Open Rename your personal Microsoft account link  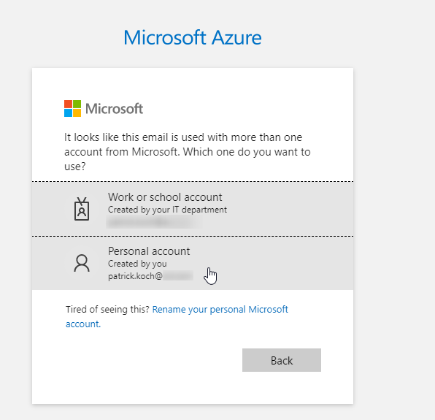click(177, 316)
